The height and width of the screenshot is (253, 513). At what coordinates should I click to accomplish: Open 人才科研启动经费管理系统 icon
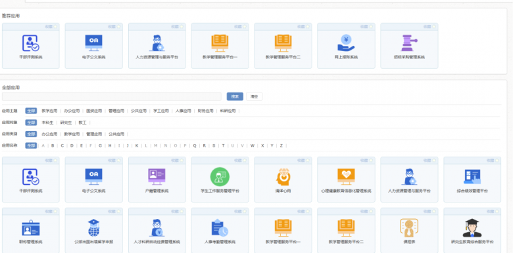pyautogui.click(x=157, y=227)
